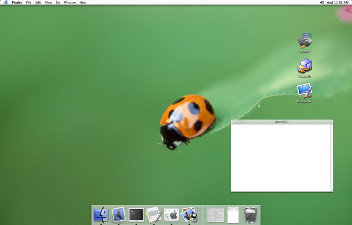Click the Untitled 2 window resize corner
The height and width of the screenshot is (225, 352).
click(x=332, y=190)
